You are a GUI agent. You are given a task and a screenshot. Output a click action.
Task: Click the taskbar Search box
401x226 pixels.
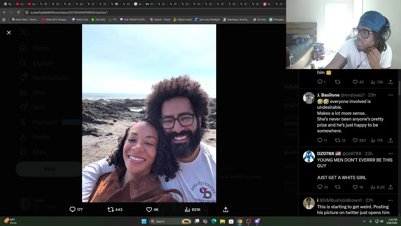pyautogui.click(x=170, y=221)
